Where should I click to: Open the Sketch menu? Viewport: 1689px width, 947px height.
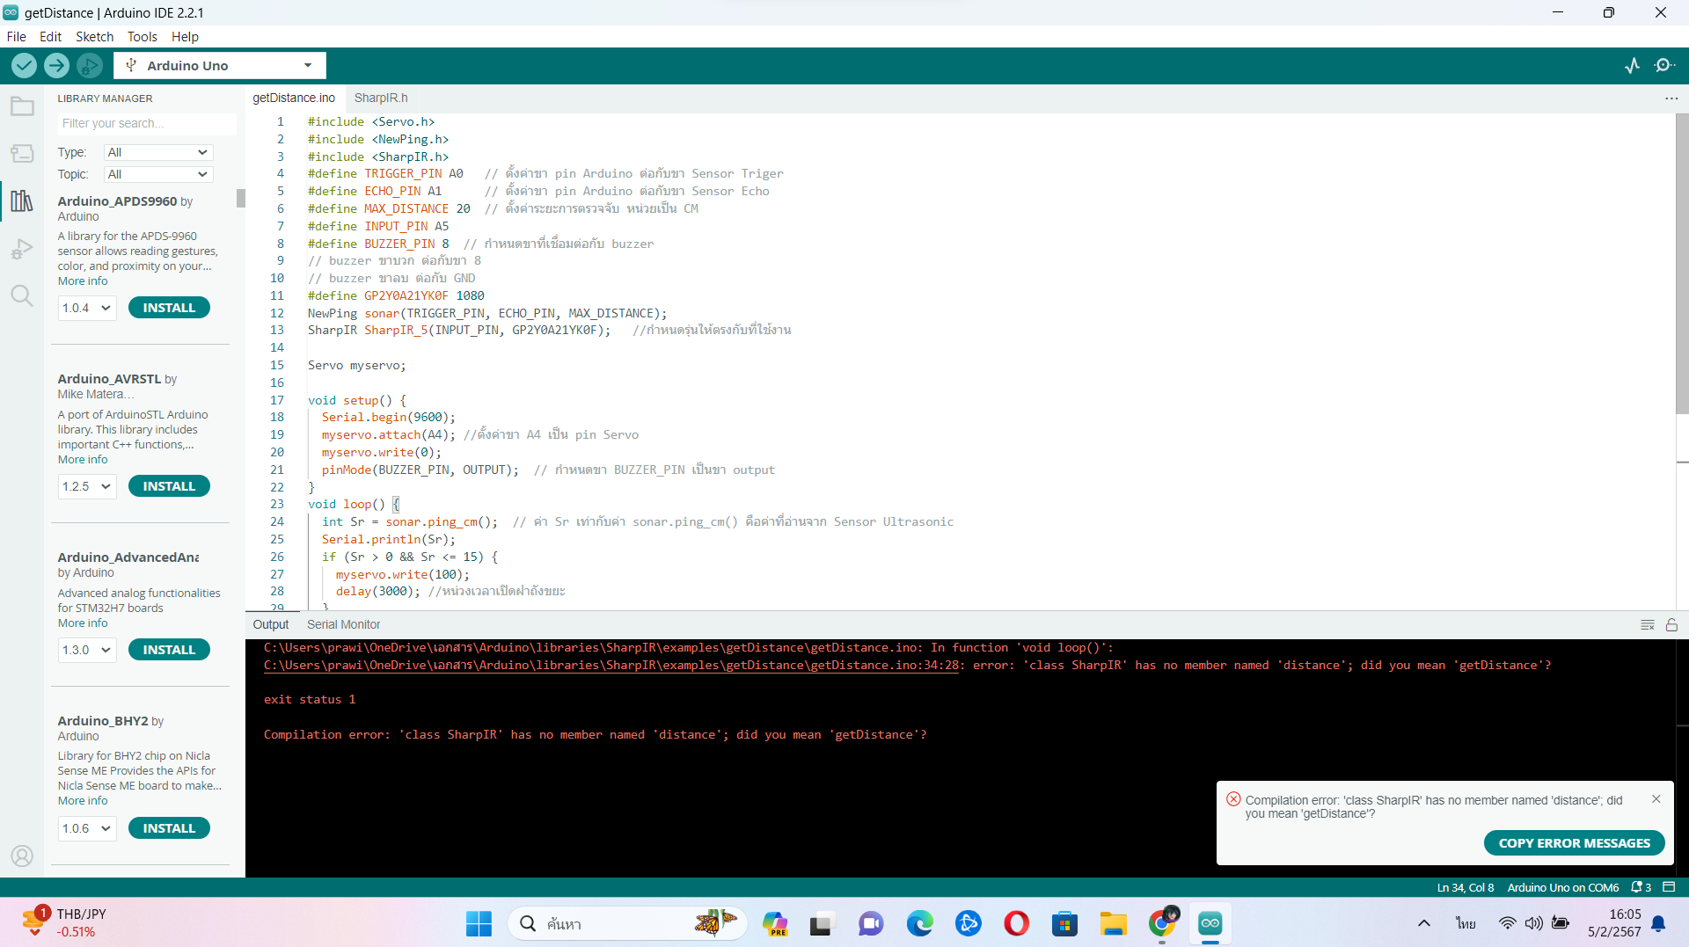click(94, 36)
